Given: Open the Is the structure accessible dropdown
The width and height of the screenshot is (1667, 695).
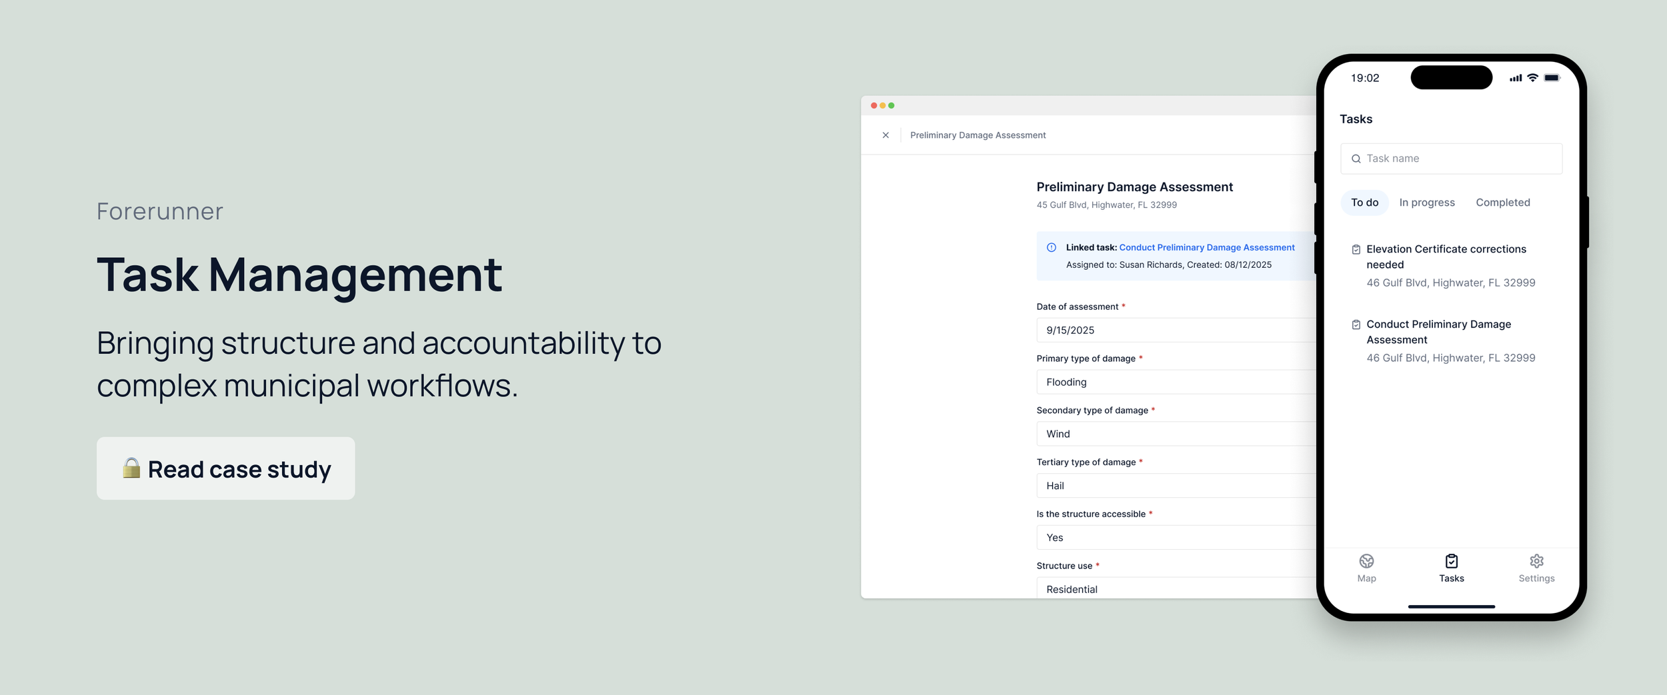Looking at the screenshot, I should pyautogui.click(x=1176, y=538).
